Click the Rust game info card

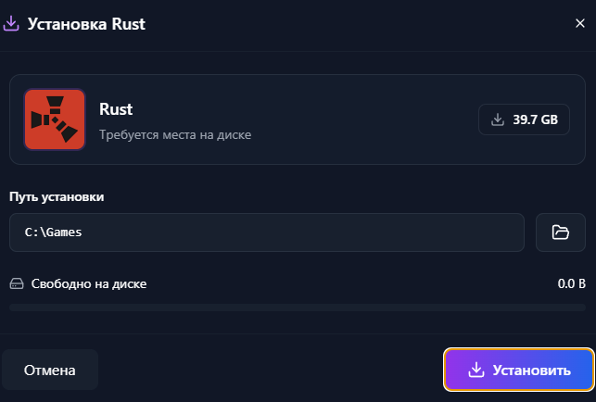[x=298, y=119]
